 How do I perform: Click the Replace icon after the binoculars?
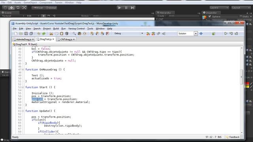coord(85,34)
